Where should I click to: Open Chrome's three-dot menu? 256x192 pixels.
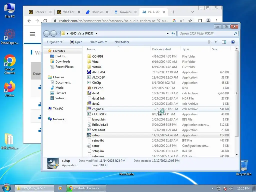[x=216, y=21]
